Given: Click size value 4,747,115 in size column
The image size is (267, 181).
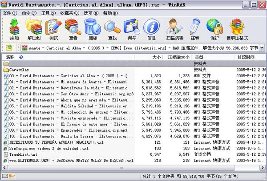Looking at the screenshot, I should click(x=151, y=118).
